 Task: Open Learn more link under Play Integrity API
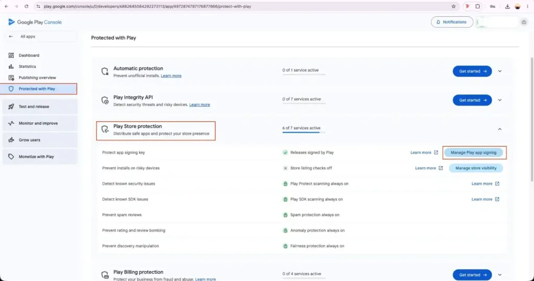coord(200,104)
